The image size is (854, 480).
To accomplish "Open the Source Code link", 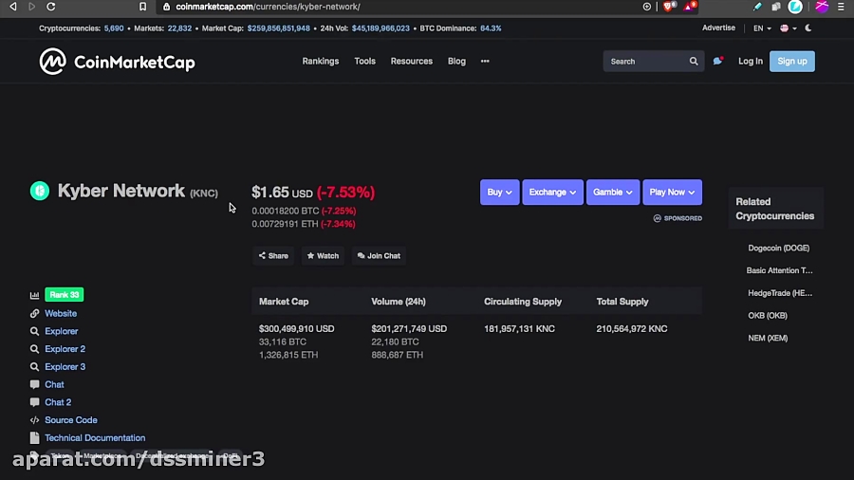I will tap(71, 420).
